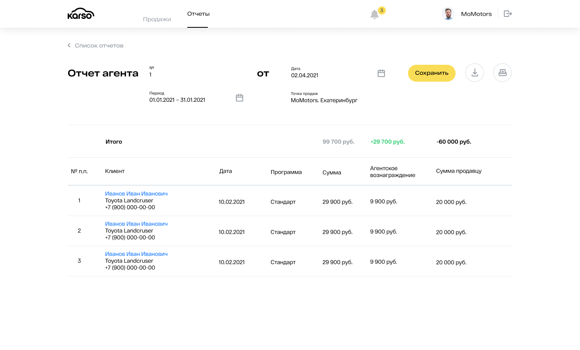
Task: Open the report date calendar picker
Action: [x=381, y=73]
